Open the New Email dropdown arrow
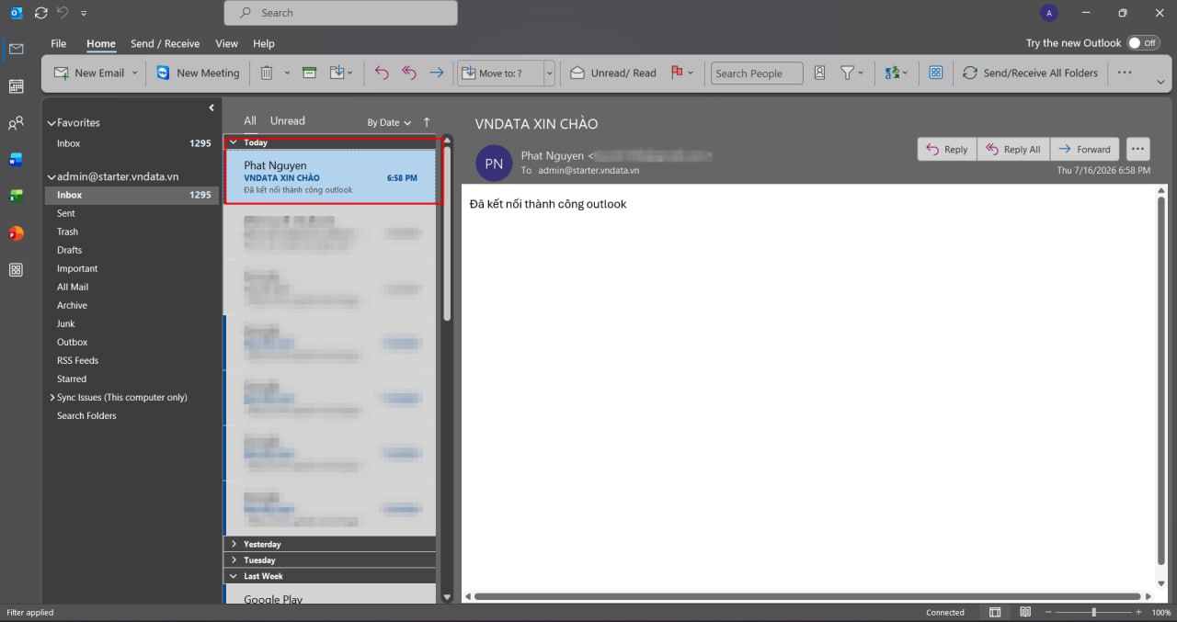This screenshot has height=622, width=1177. pyautogui.click(x=134, y=74)
